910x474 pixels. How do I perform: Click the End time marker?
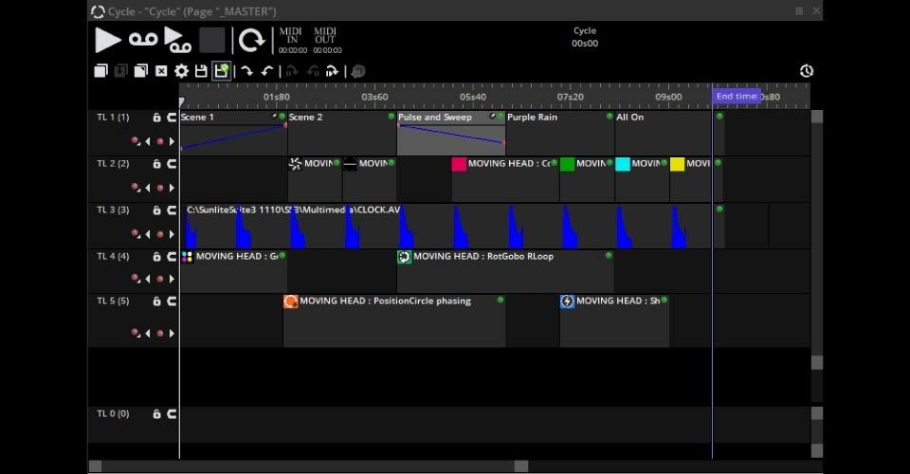tap(736, 97)
